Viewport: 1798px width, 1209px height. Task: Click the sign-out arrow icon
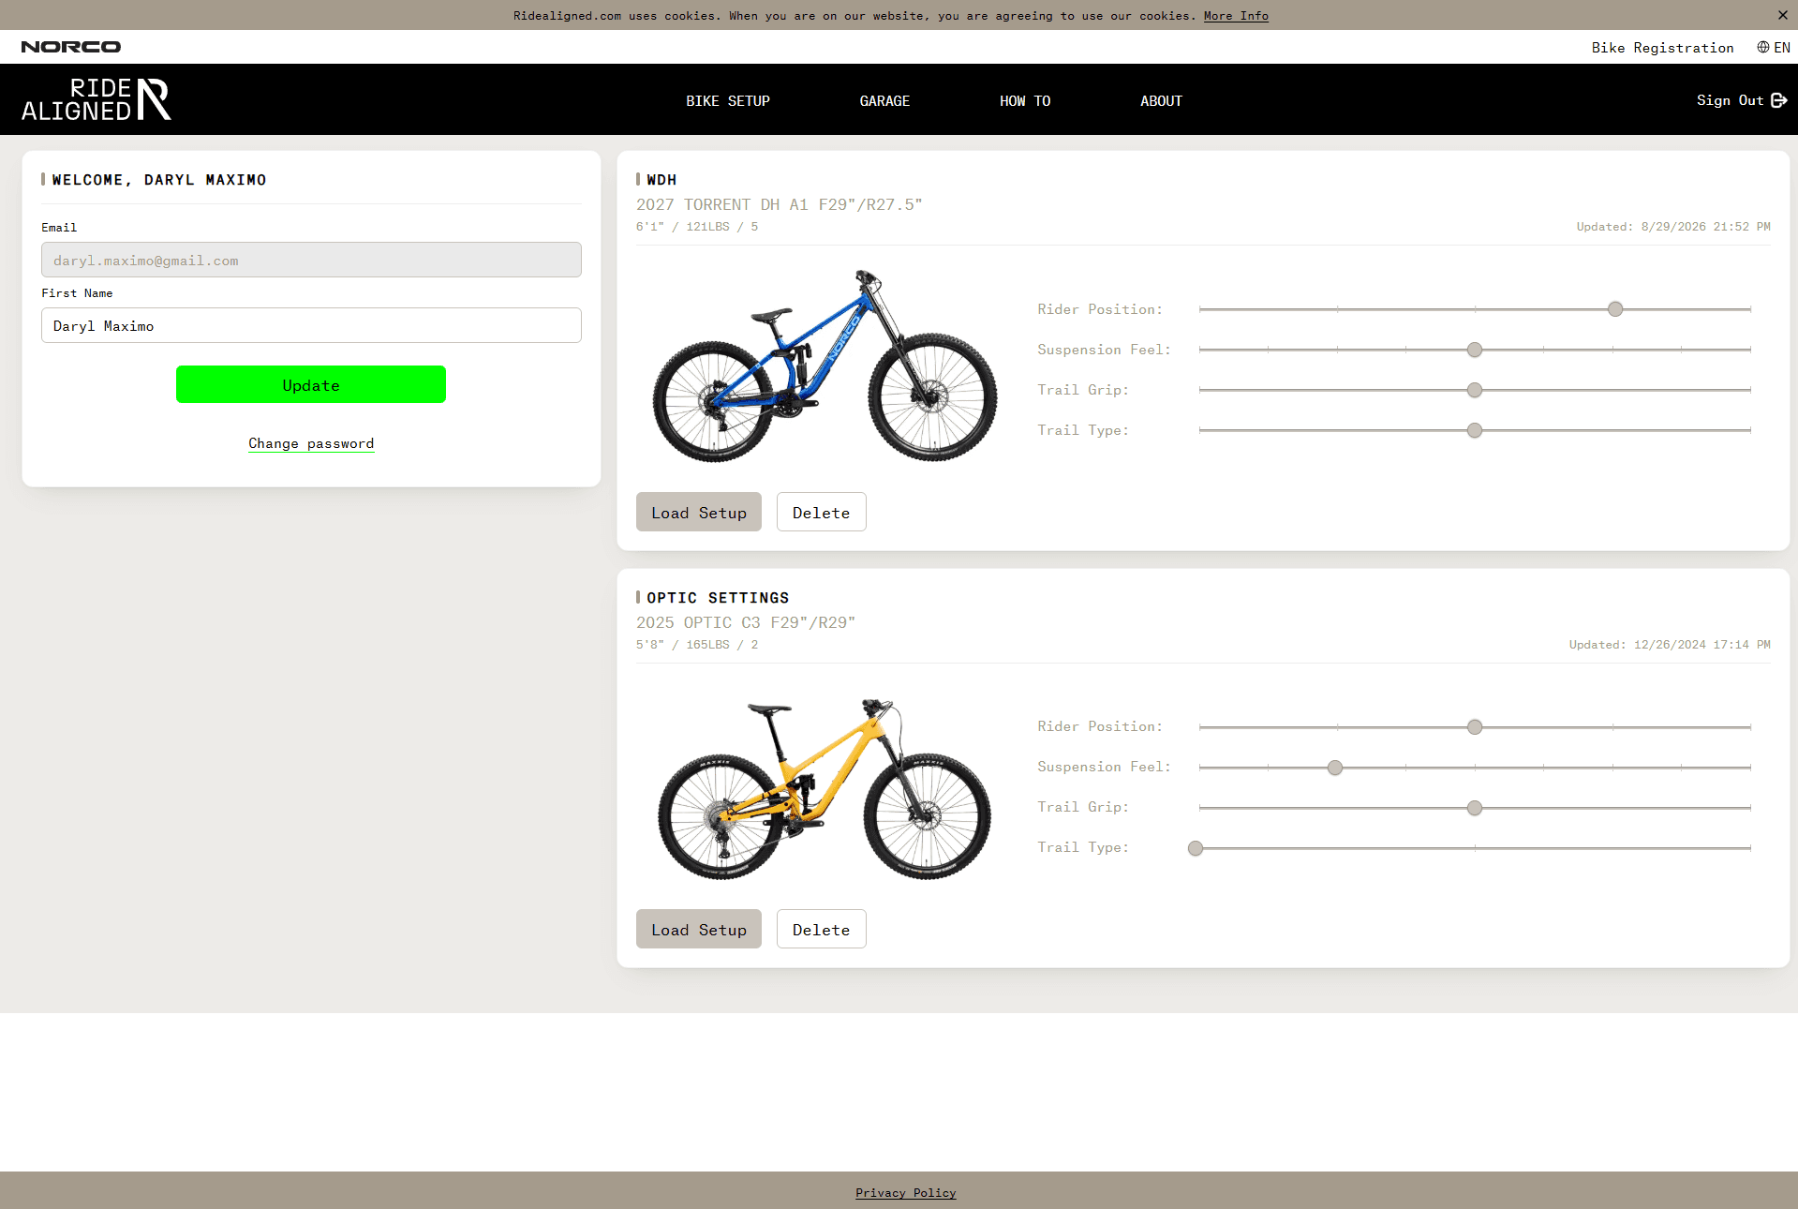coord(1779,100)
